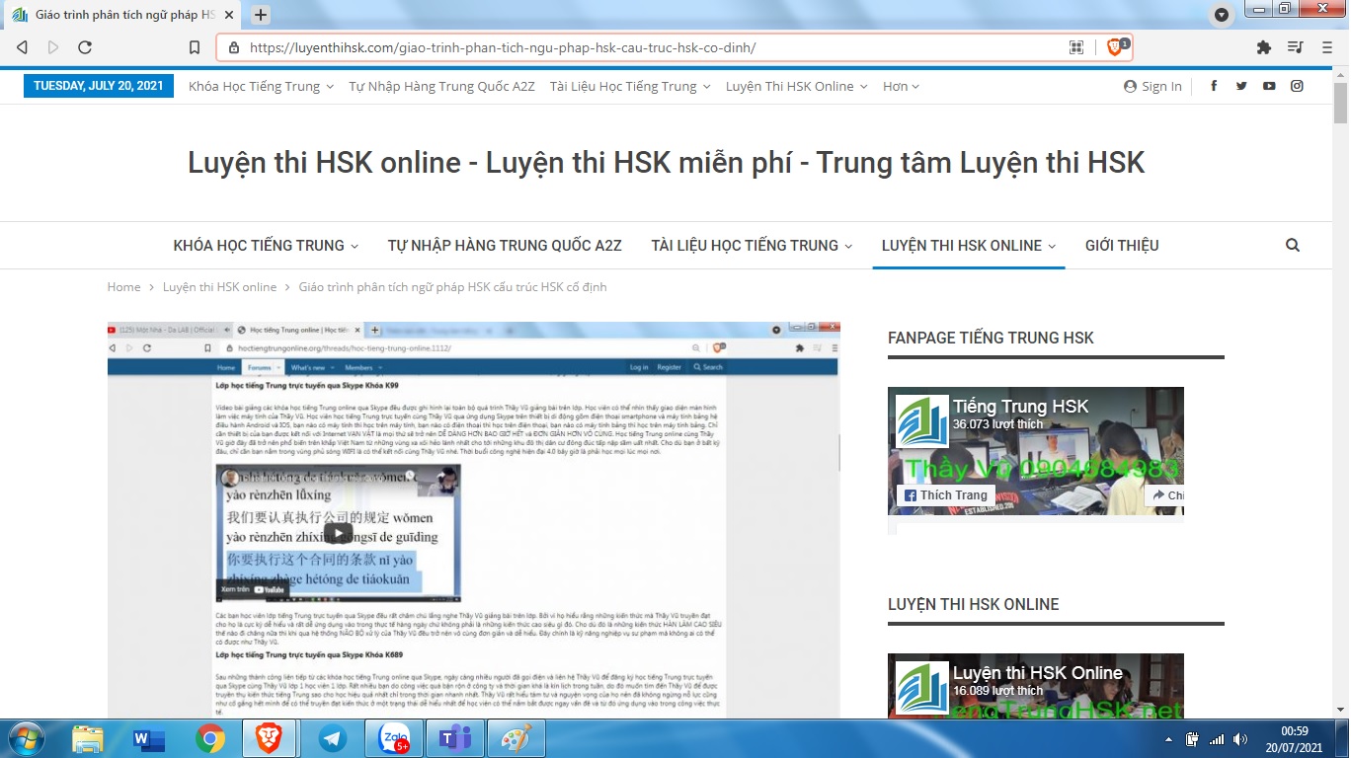1351x758 pixels.
Task: Expand the KHÓA HỌC TIẾNG TRUNG menu
Action: (266, 246)
